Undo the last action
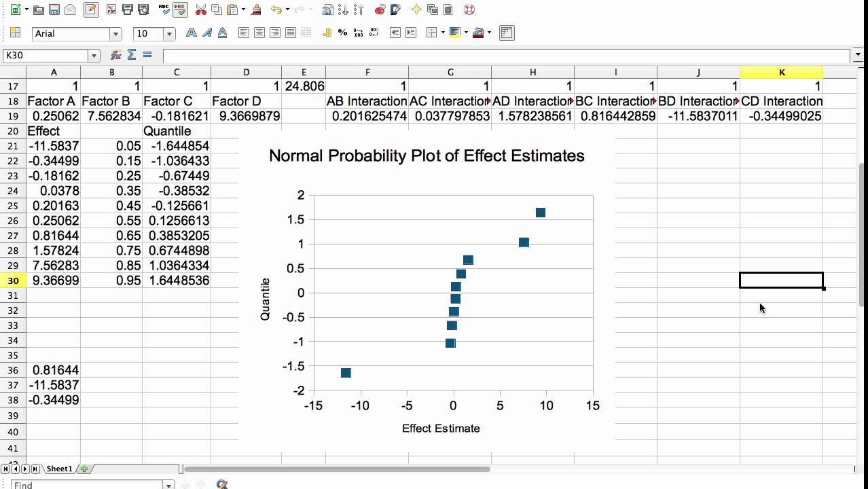868x489 pixels. 275,10
